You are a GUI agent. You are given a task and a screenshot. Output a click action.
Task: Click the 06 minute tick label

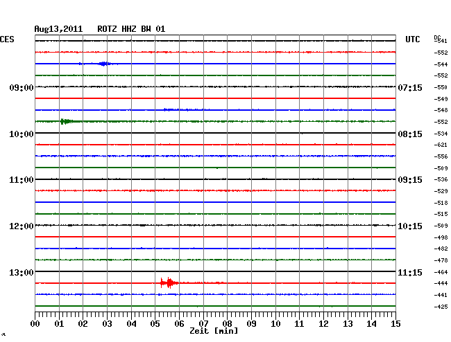coord(179,324)
